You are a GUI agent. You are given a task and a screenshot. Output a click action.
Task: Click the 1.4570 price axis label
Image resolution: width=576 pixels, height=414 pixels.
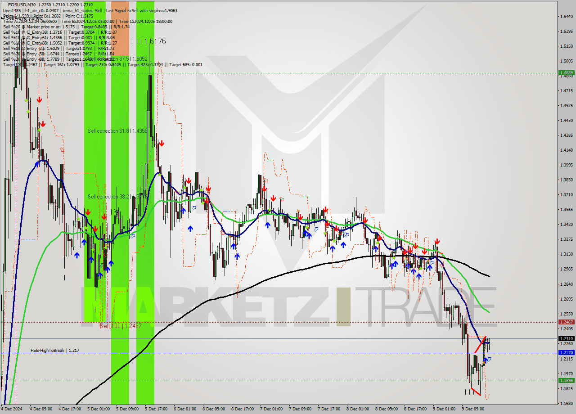(566, 105)
